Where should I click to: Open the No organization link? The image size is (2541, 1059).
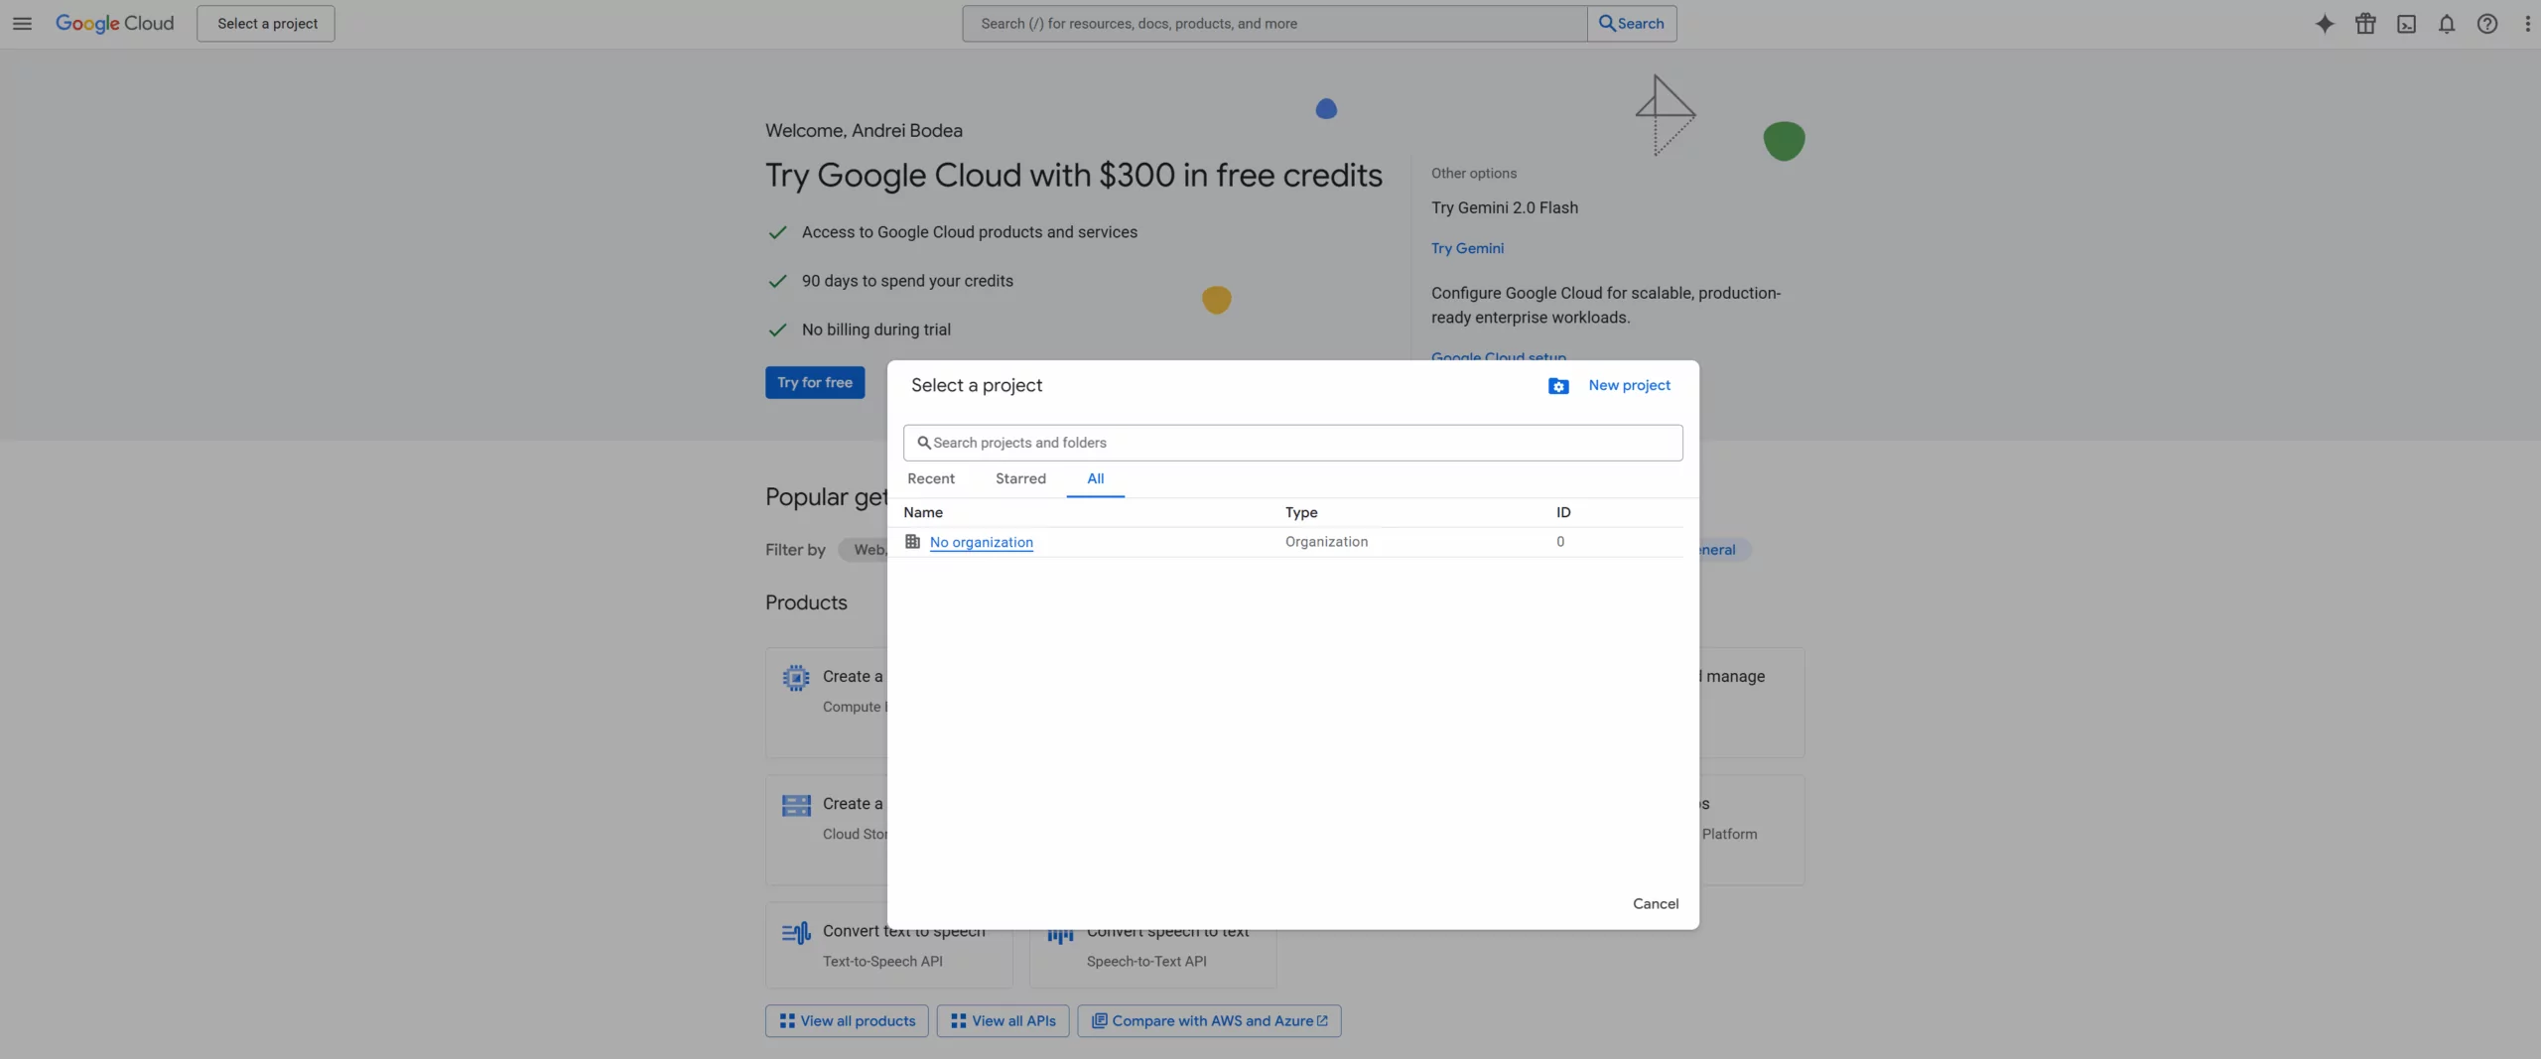click(982, 542)
